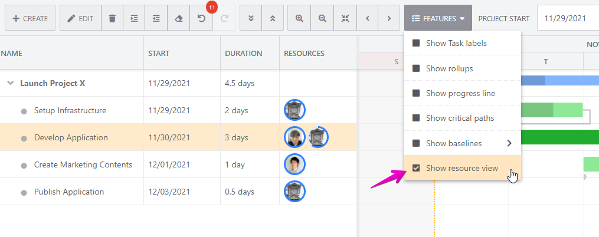Image resolution: width=599 pixels, height=237 pixels.
Task: Click the trash delete icon
Action: point(112,18)
